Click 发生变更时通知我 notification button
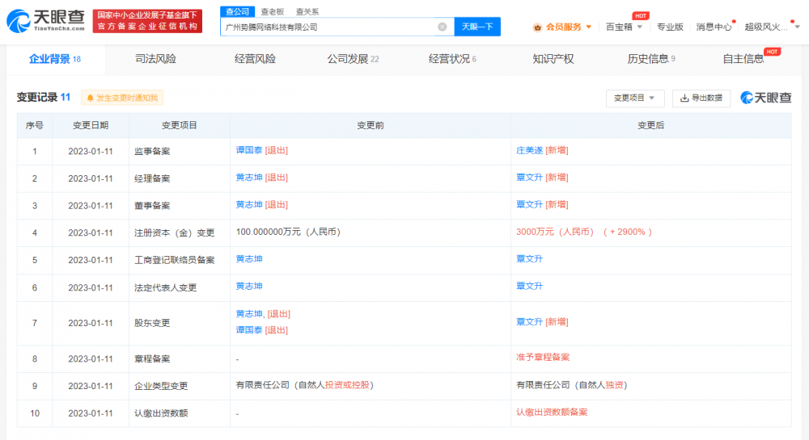This screenshot has width=809, height=440. point(122,98)
